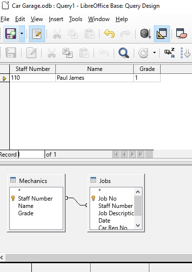Click the Staff Number column header
This screenshot has height=272, width=192.
33,69
